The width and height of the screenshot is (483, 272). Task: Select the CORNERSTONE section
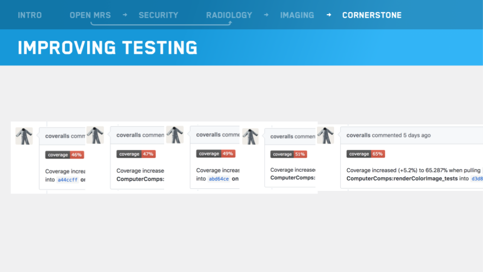point(372,15)
